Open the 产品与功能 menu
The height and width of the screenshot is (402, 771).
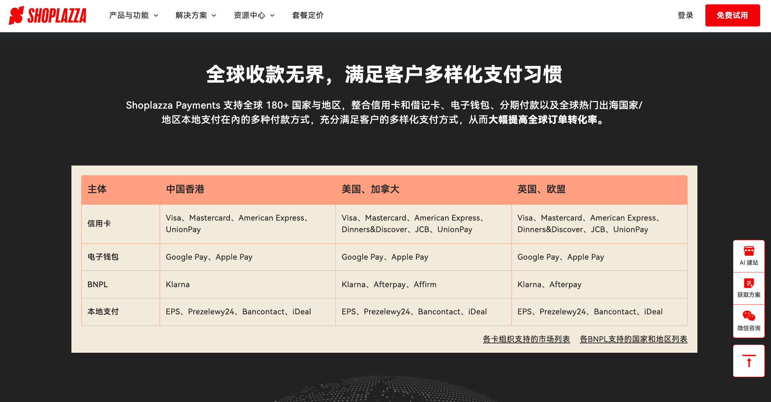[x=134, y=16]
